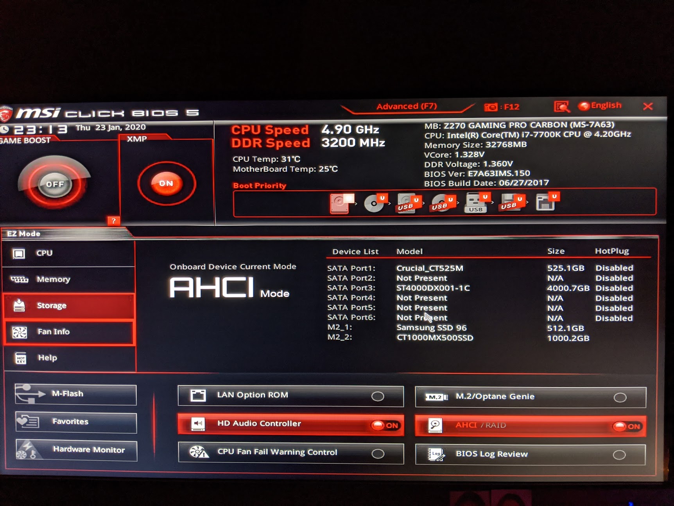Toggle the BIOS Log Review switch
Image resolution: width=674 pixels, height=506 pixels.
click(x=619, y=455)
